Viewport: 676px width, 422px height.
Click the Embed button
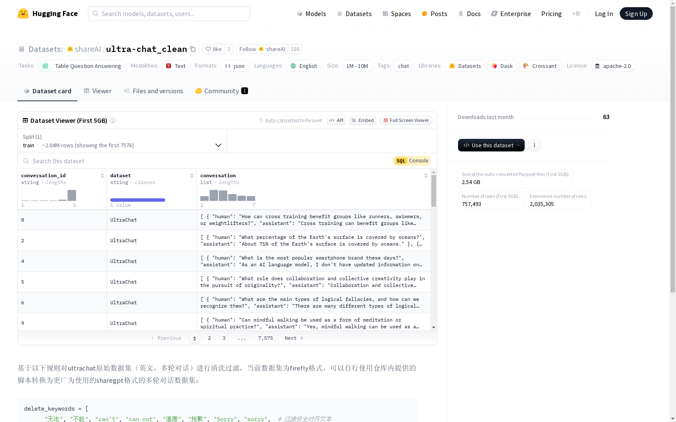[x=363, y=120]
